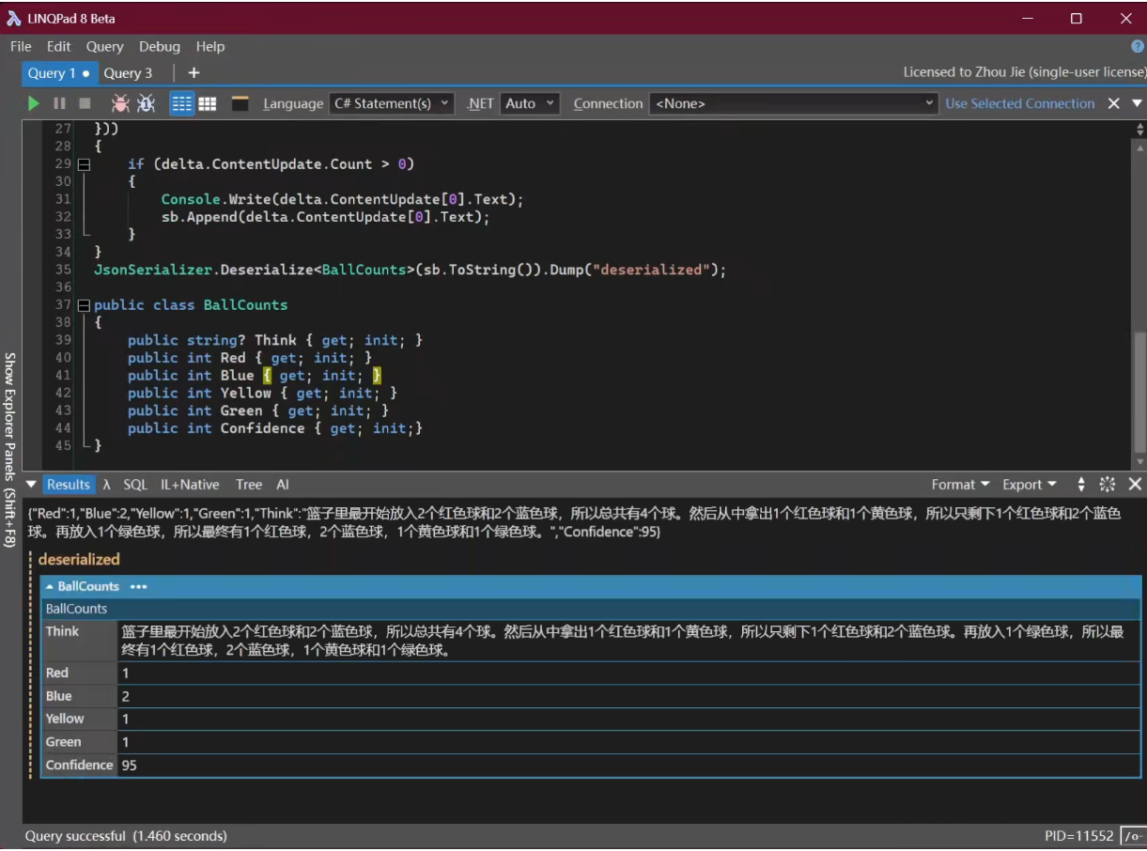Toggle the results panel visibility button
Screen dimensions: 1147x851
point(240,103)
